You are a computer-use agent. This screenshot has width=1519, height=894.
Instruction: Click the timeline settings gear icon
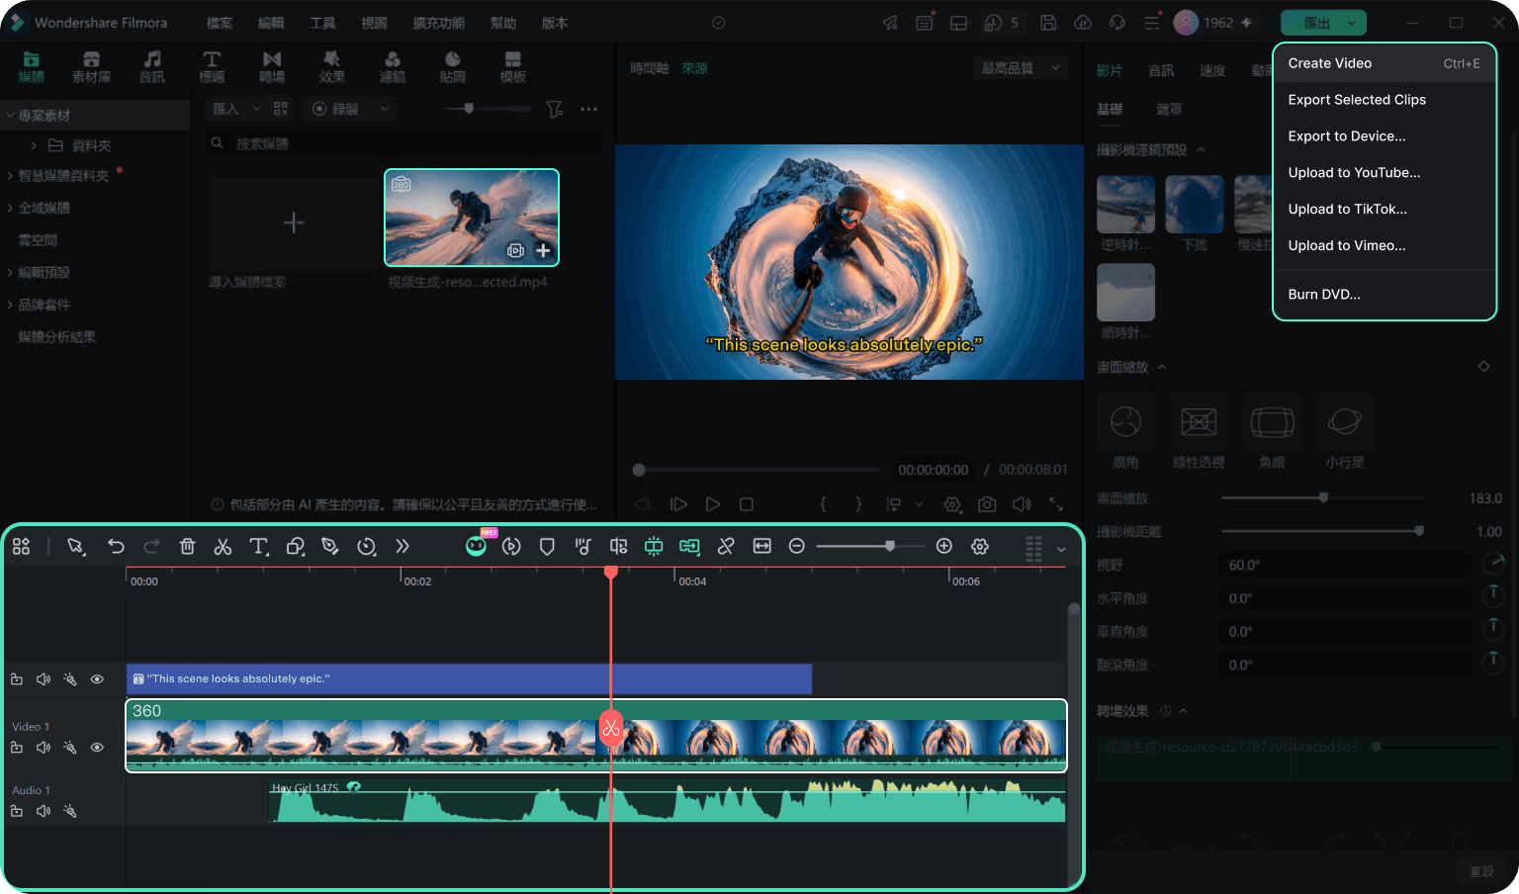click(980, 547)
